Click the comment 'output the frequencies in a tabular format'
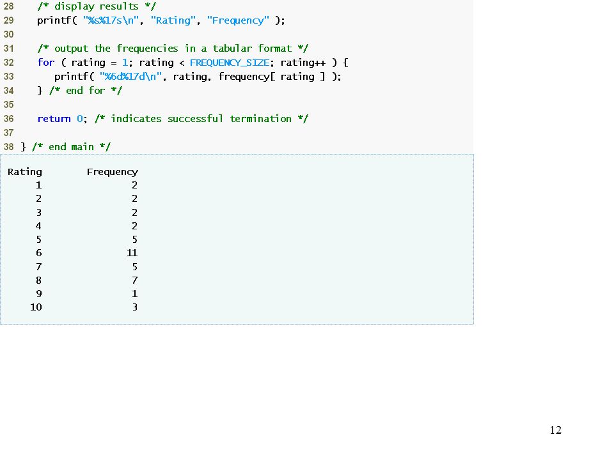 point(173,49)
